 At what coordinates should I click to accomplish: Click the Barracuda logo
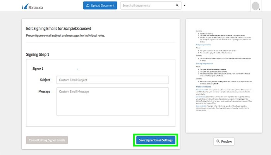point(32,6)
